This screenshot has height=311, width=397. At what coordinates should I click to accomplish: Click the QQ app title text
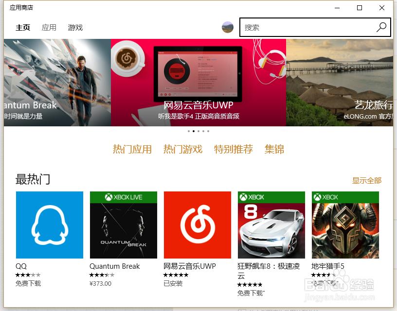click(21, 266)
